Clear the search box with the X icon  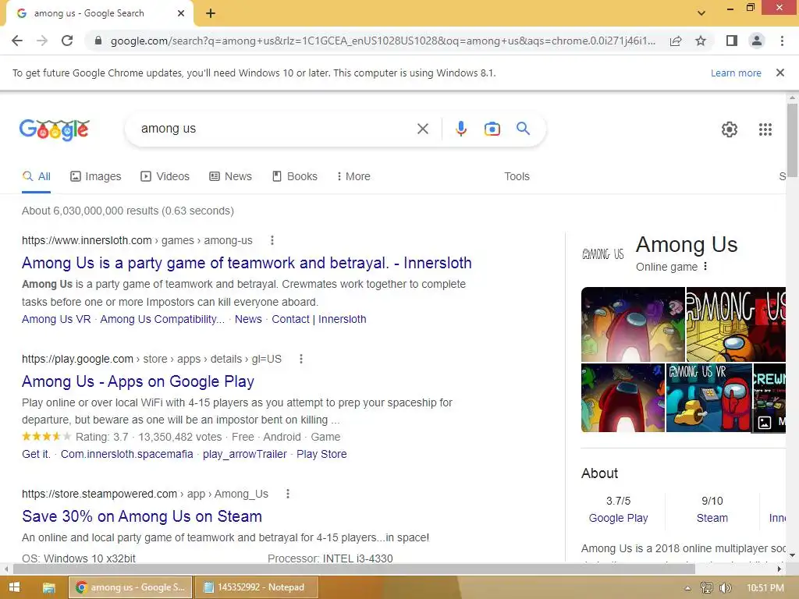[x=423, y=129]
